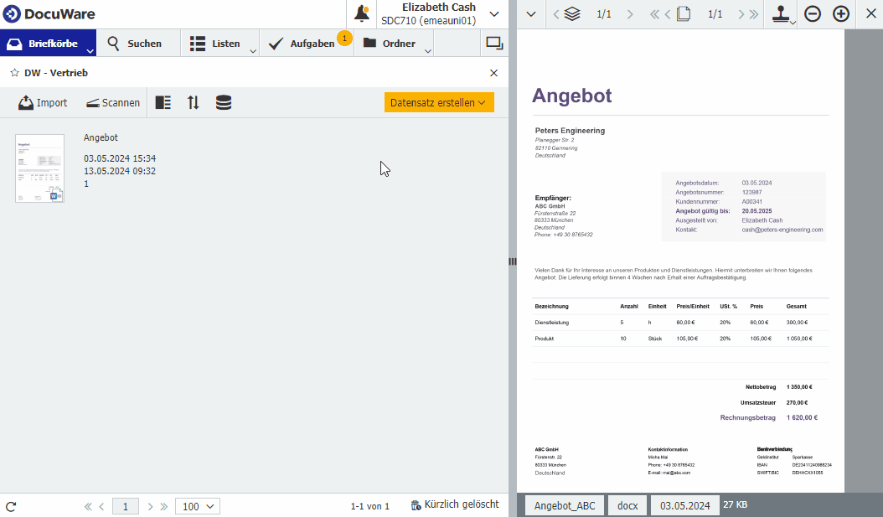The height and width of the screenshot is (517, 883).
Task: Click the Import icon in the toolbar
Action: point(26,102)
